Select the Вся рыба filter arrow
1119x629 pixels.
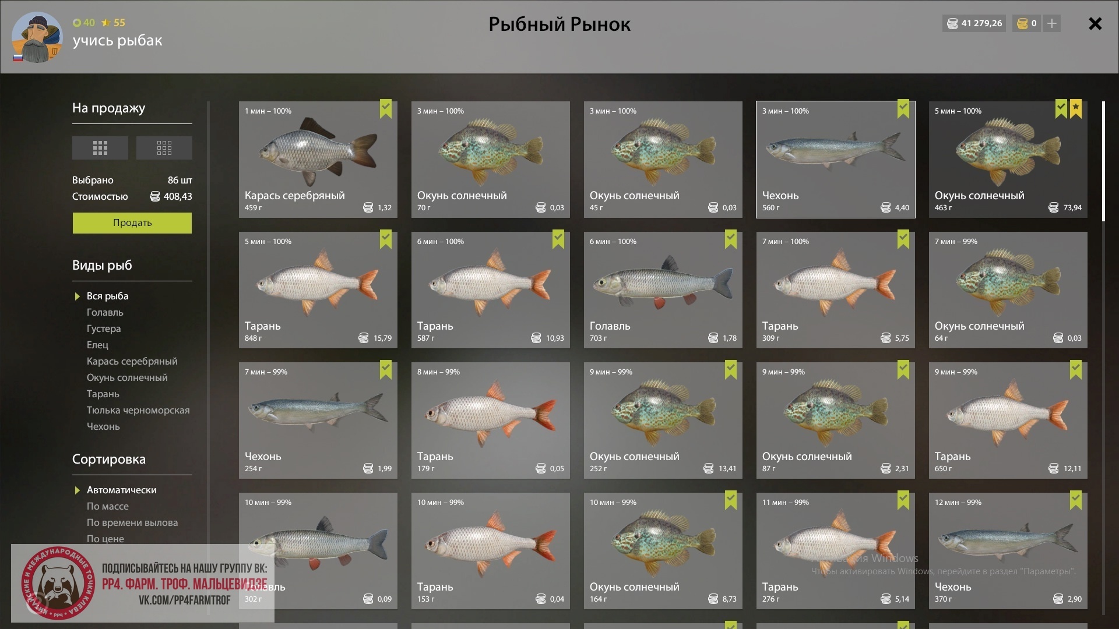pyautogui.click(x=77, y=296)
